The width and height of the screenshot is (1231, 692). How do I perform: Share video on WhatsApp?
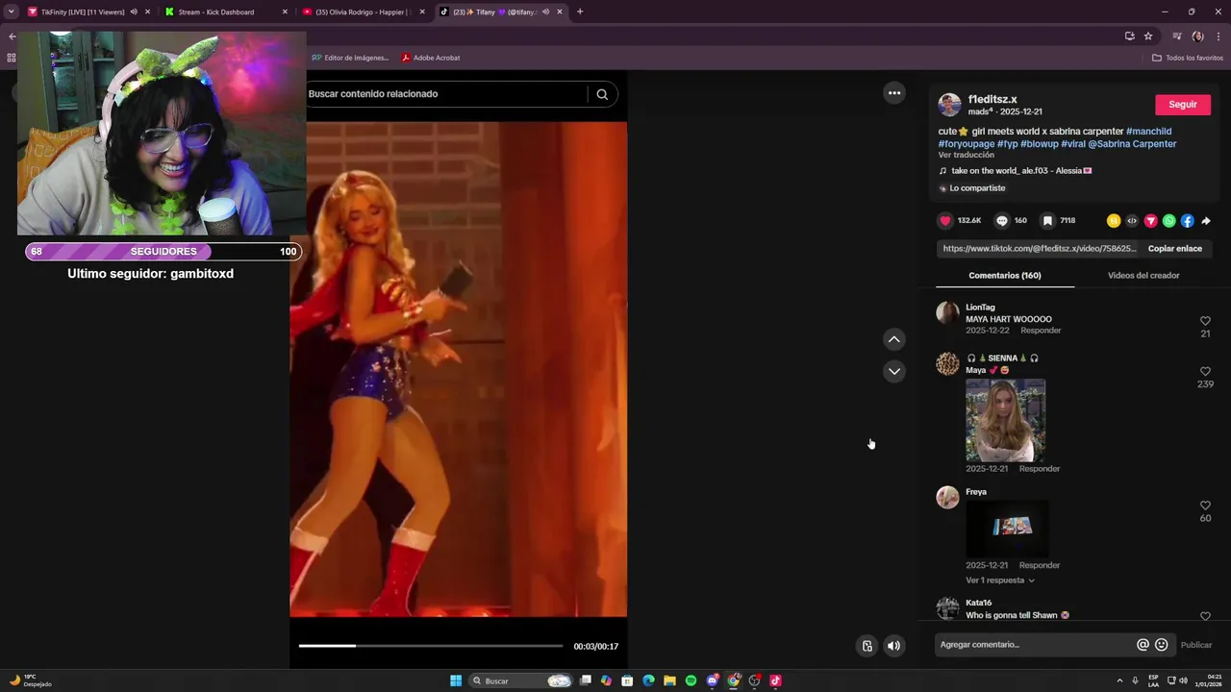click(x=1168, y=221)
